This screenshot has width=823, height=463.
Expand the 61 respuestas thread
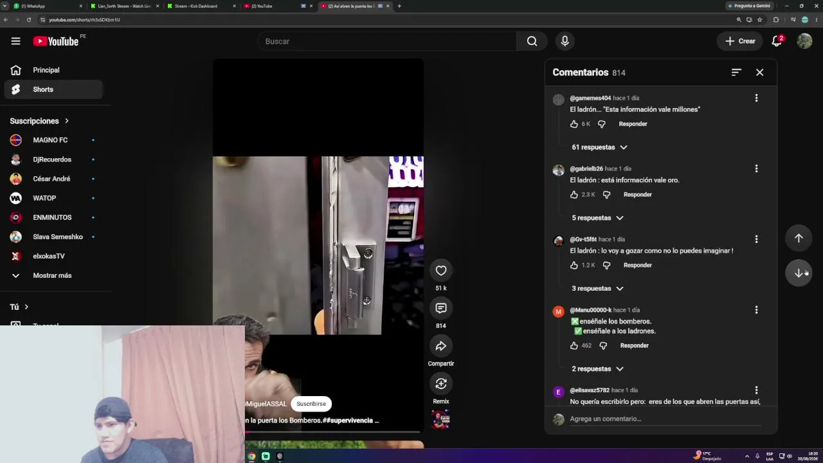(599, 147)
